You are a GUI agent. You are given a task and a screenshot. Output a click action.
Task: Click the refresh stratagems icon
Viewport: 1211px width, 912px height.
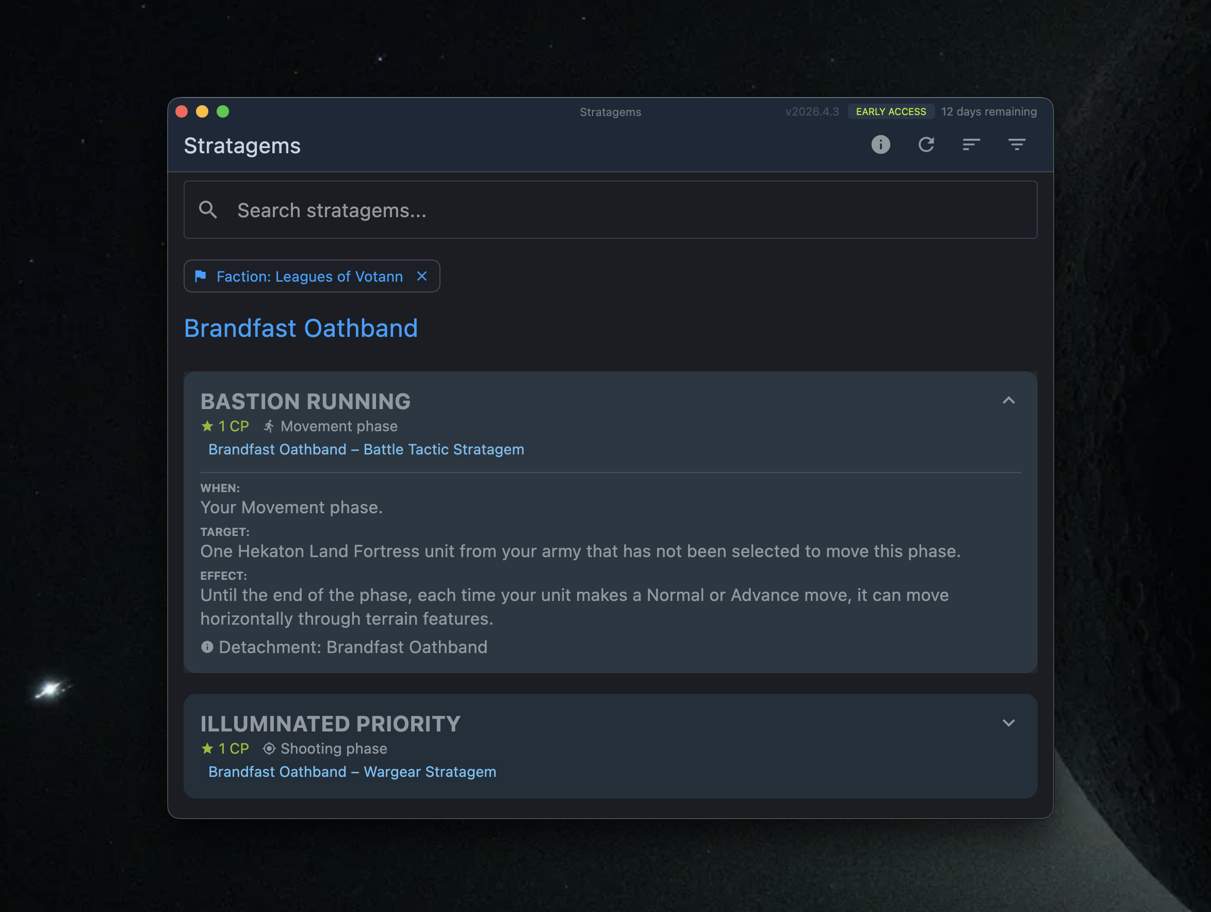pos(926,144)
